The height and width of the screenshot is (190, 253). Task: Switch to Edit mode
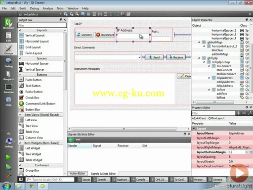click(x=8, y=37)
